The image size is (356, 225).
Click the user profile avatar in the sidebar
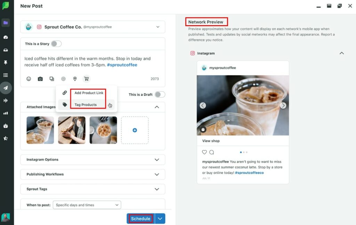coord(6,217)
